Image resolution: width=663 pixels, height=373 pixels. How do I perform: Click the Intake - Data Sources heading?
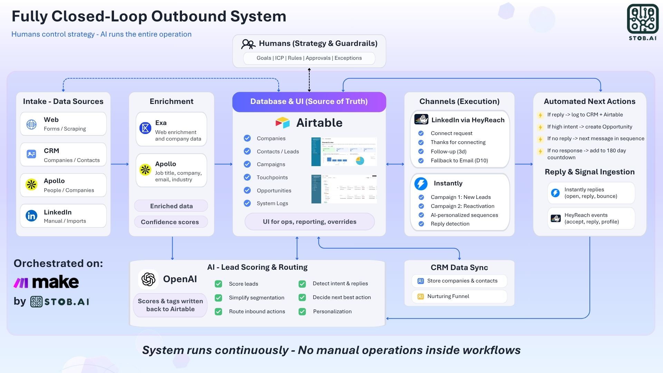(63, 102)
